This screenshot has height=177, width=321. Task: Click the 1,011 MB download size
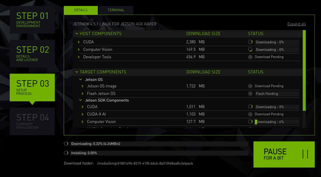click(195, 107)
